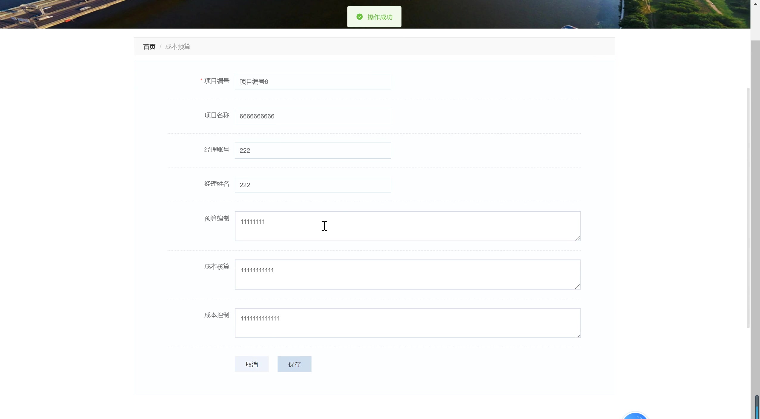The height and width of the screenshot is (419, 760).
Task: Click the 成本核算 textarea resize handle
Action: point(578,286)
